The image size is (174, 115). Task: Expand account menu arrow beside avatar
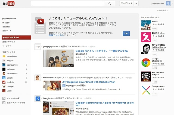click(172, 3)
